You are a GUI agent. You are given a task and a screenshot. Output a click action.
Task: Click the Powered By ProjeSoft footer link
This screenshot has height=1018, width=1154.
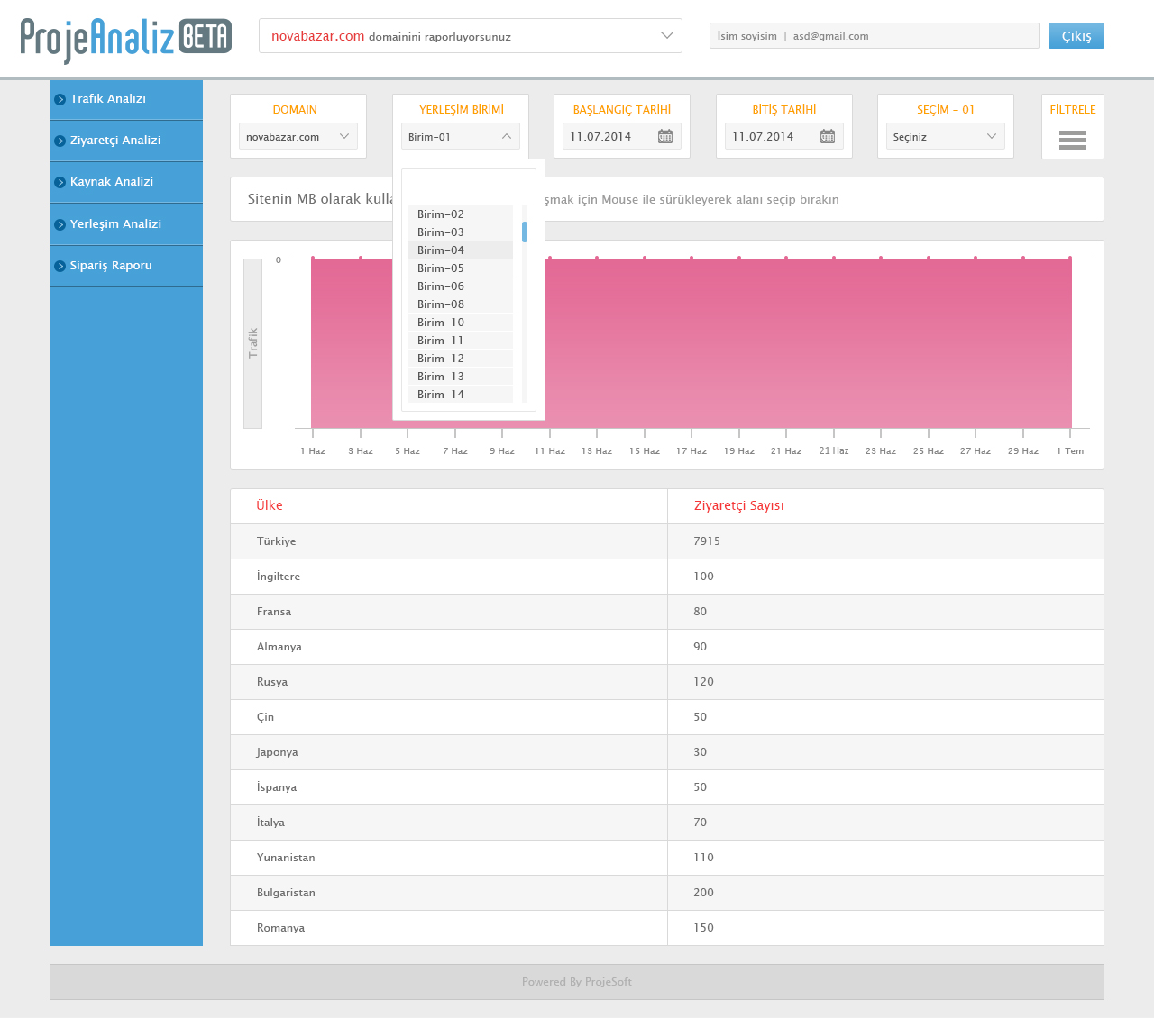point(577,982)
